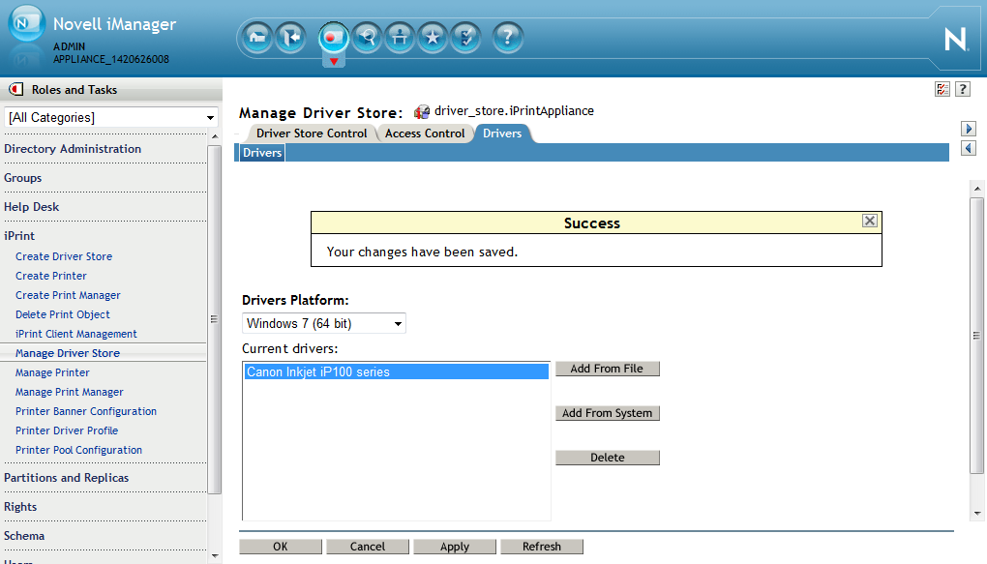Click the Delete button
Image resolution: width=987 pixels, height=564 pixels.
608,458
